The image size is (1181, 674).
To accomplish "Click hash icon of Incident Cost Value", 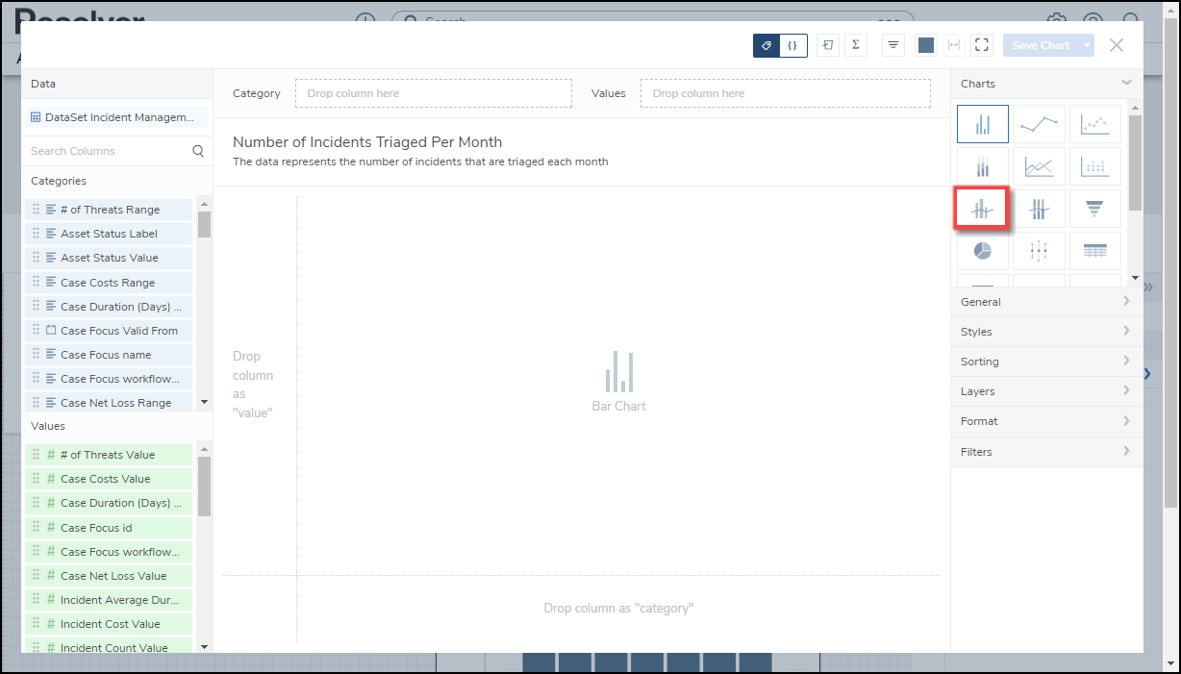I will [51, 624].
